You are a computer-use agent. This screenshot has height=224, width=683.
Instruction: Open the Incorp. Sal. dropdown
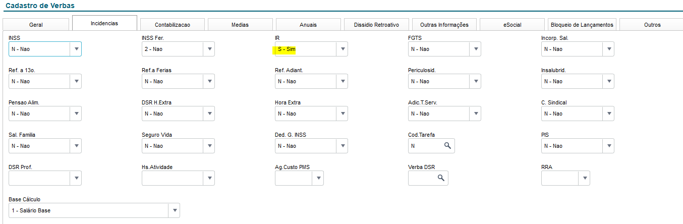tap(609, 49)
